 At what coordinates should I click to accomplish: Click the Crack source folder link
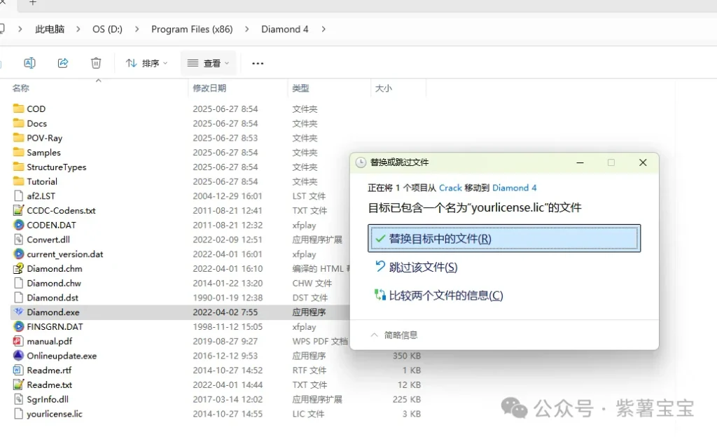pyautogui.click(x=450, y=188)
